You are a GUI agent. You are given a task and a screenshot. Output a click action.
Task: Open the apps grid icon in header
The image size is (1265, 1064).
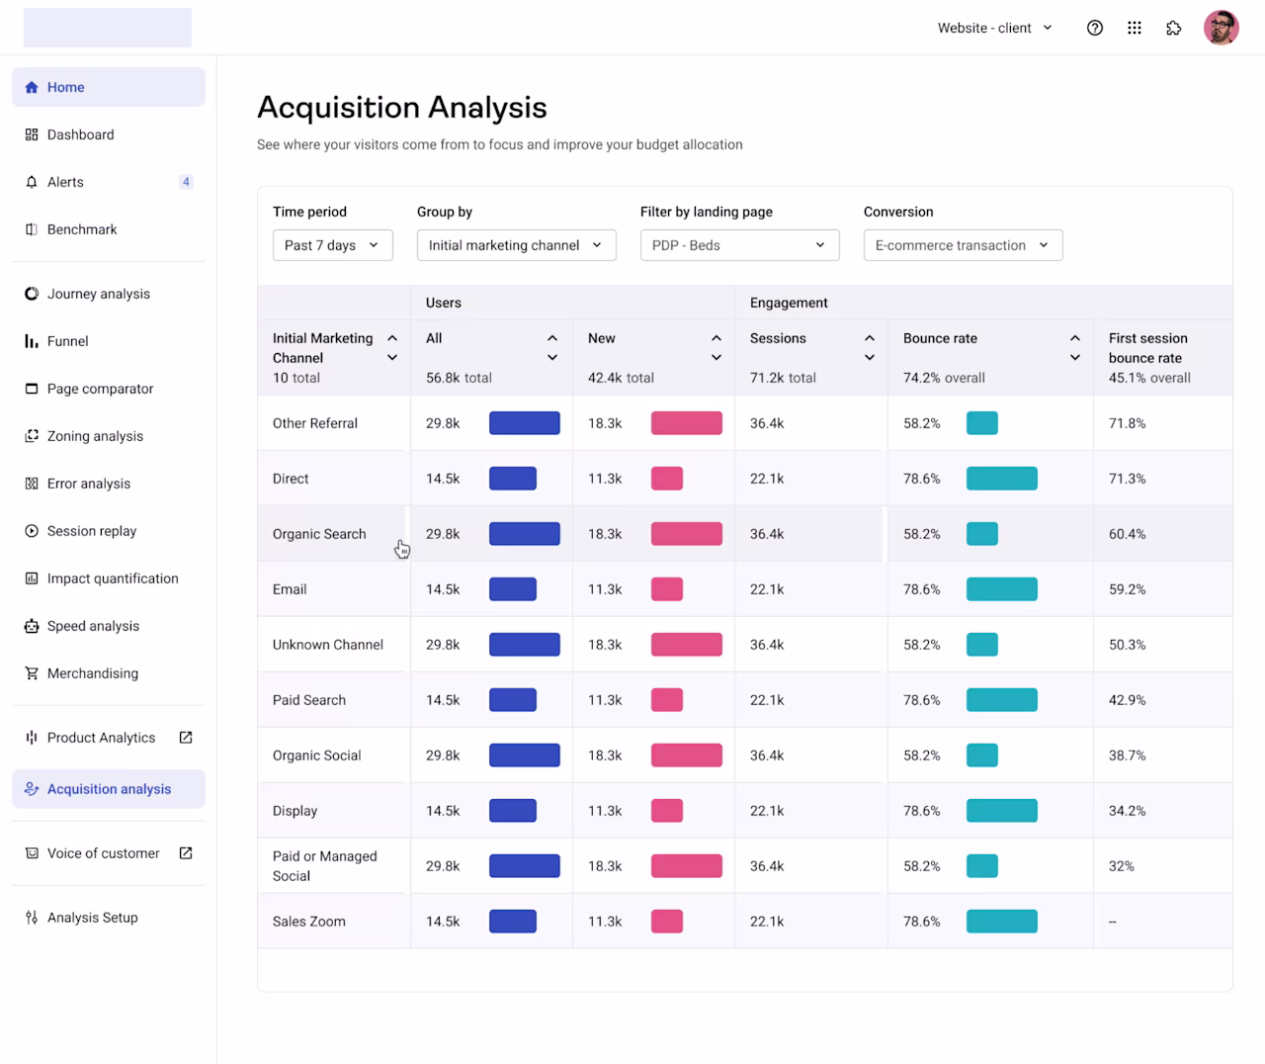[1135, 28]
